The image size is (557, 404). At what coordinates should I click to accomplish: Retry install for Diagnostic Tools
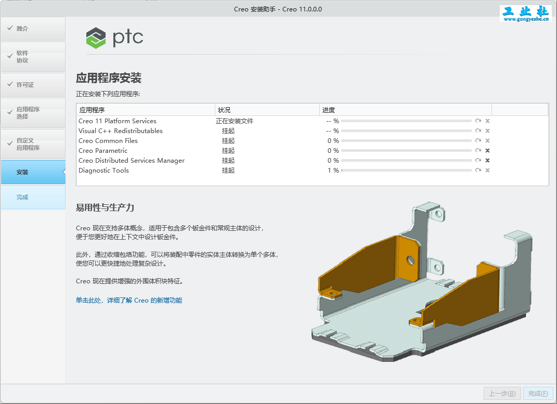[478, 171]
